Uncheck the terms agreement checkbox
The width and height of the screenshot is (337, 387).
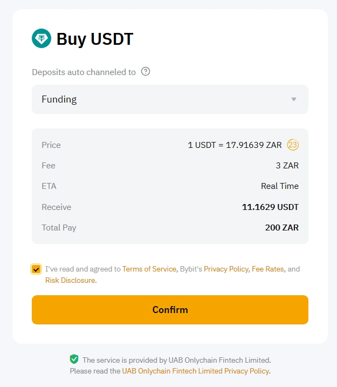click(x=36, y=269)
